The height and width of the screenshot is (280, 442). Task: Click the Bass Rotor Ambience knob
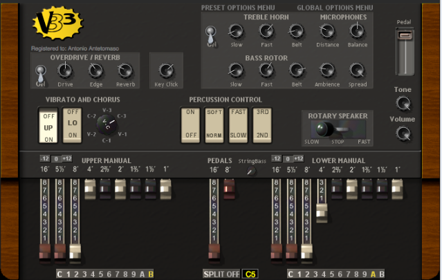click(327, 70)
